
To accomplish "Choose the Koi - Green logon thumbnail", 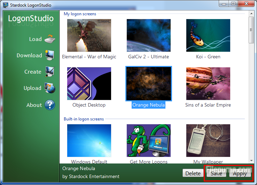I will click(x=208, y=35).
